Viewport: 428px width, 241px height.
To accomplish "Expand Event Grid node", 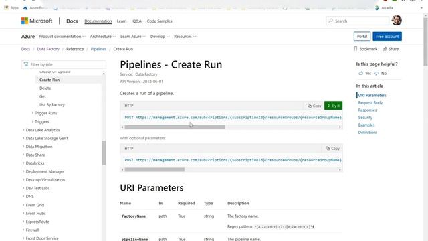I will coord(23,205).
